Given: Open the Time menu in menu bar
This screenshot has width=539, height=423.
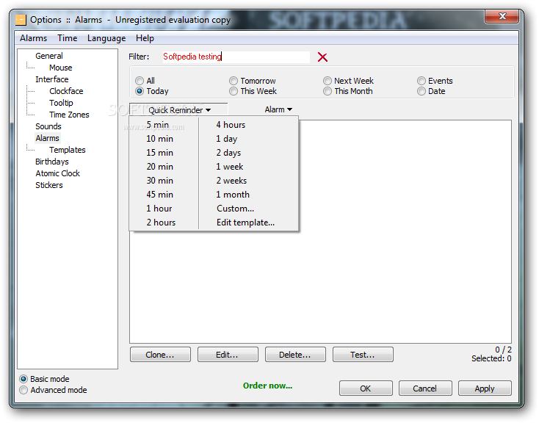Looking at the screenshot, I should tap(67, 38).
